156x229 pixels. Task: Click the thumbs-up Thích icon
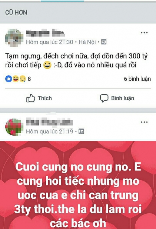click(x=30, y=98)
